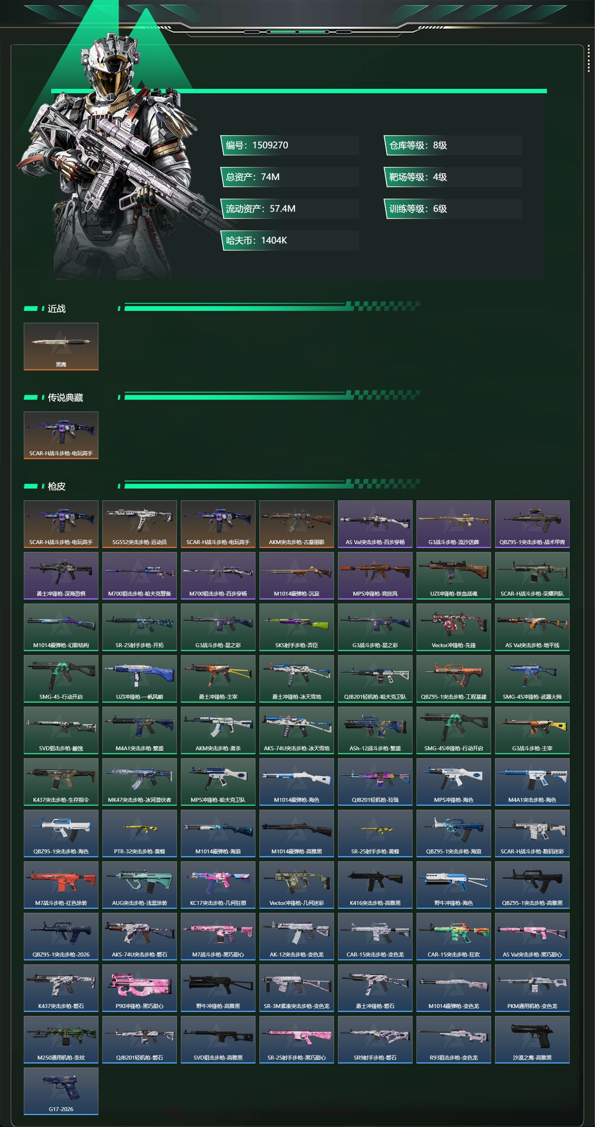The image size is (595, 1127).
Task: Click the M7战斗步枪-红色涂装 skin
Action: coord(61,885)
